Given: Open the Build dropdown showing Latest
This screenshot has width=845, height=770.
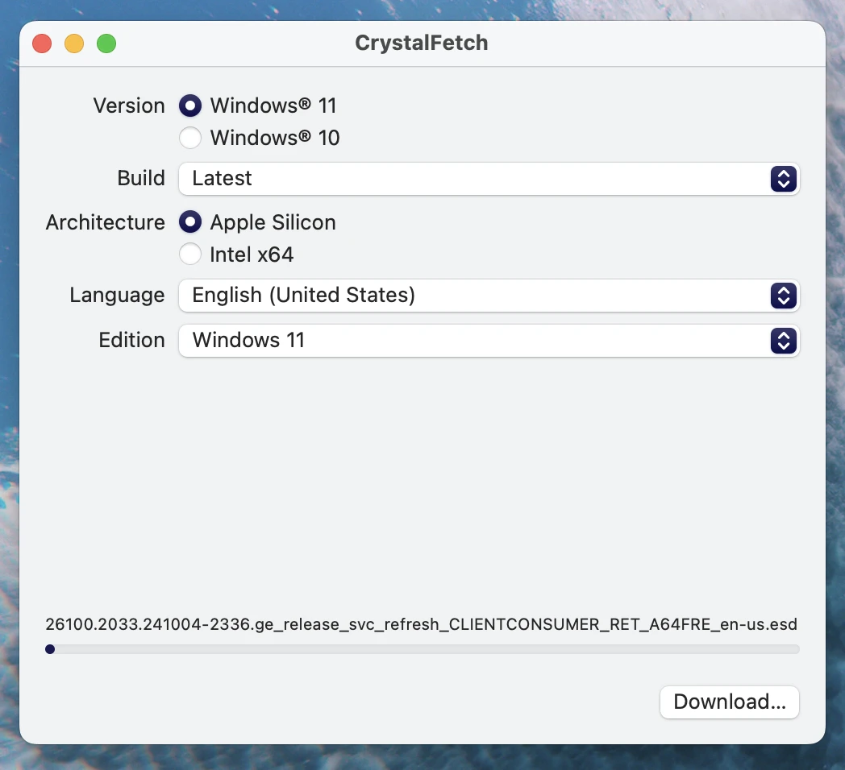Looking at the screenshot, I should tap(489, 179).
